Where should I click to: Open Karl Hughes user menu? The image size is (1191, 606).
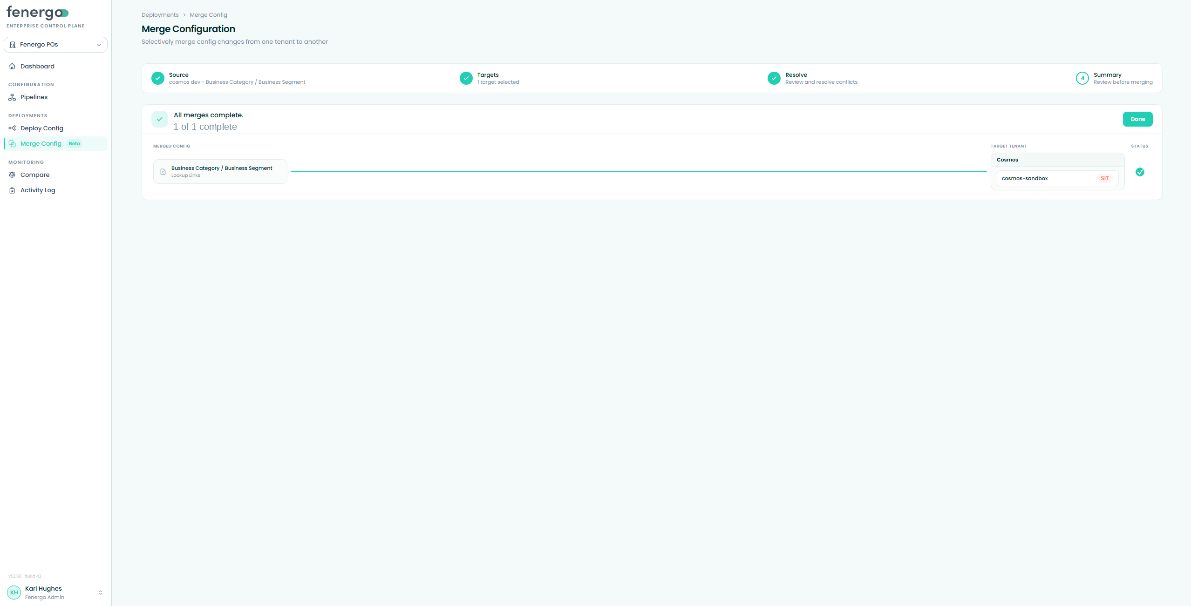[x=55, y=593]
